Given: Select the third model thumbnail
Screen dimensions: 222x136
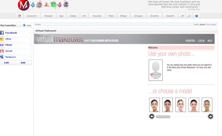Looking at the screenshot, I should coord(181,105).
